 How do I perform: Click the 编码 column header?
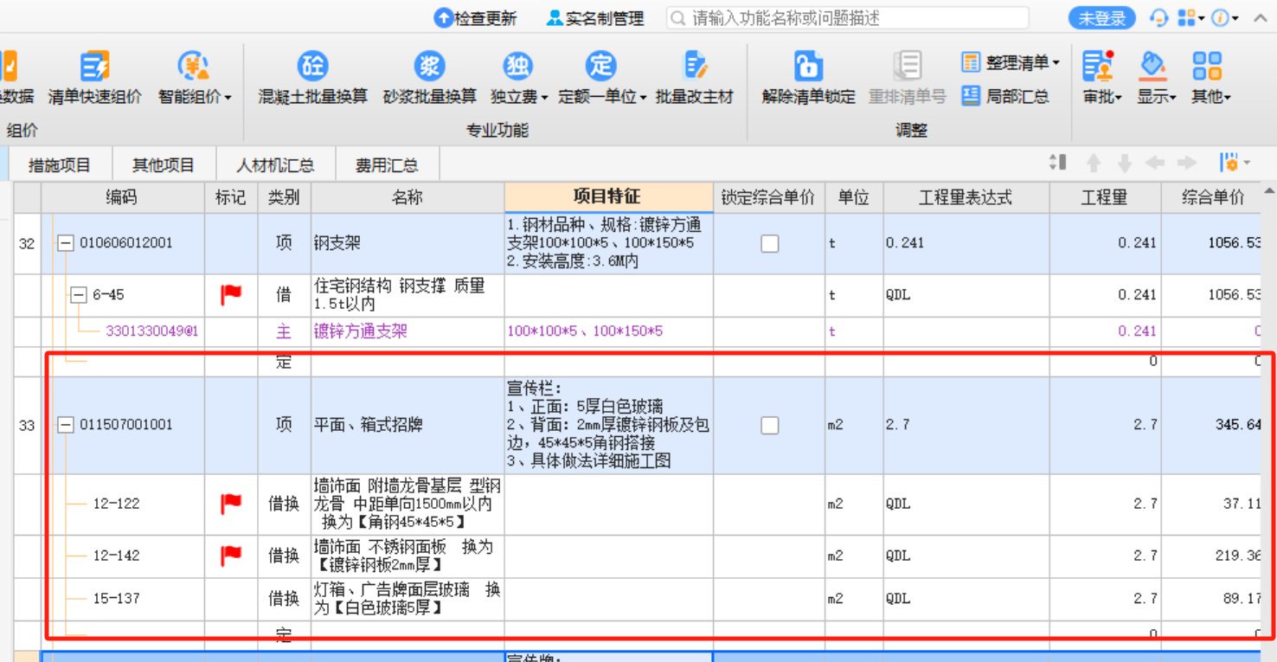point(121,197)
